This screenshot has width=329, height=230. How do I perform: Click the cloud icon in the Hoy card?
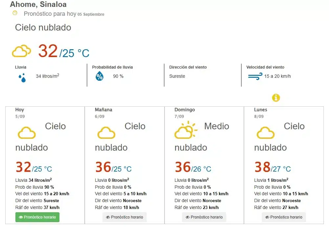27,133
